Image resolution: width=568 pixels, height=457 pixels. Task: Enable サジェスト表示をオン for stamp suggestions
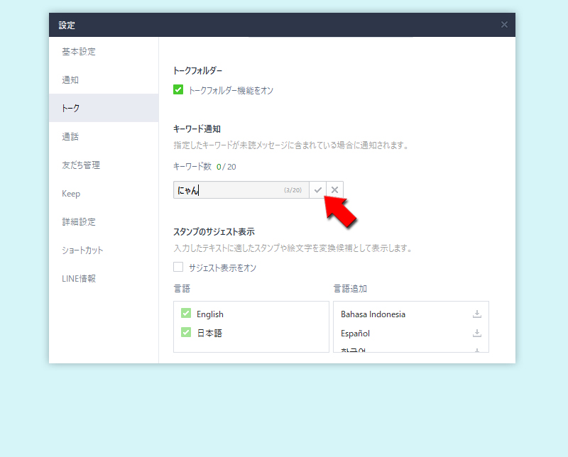177,268
